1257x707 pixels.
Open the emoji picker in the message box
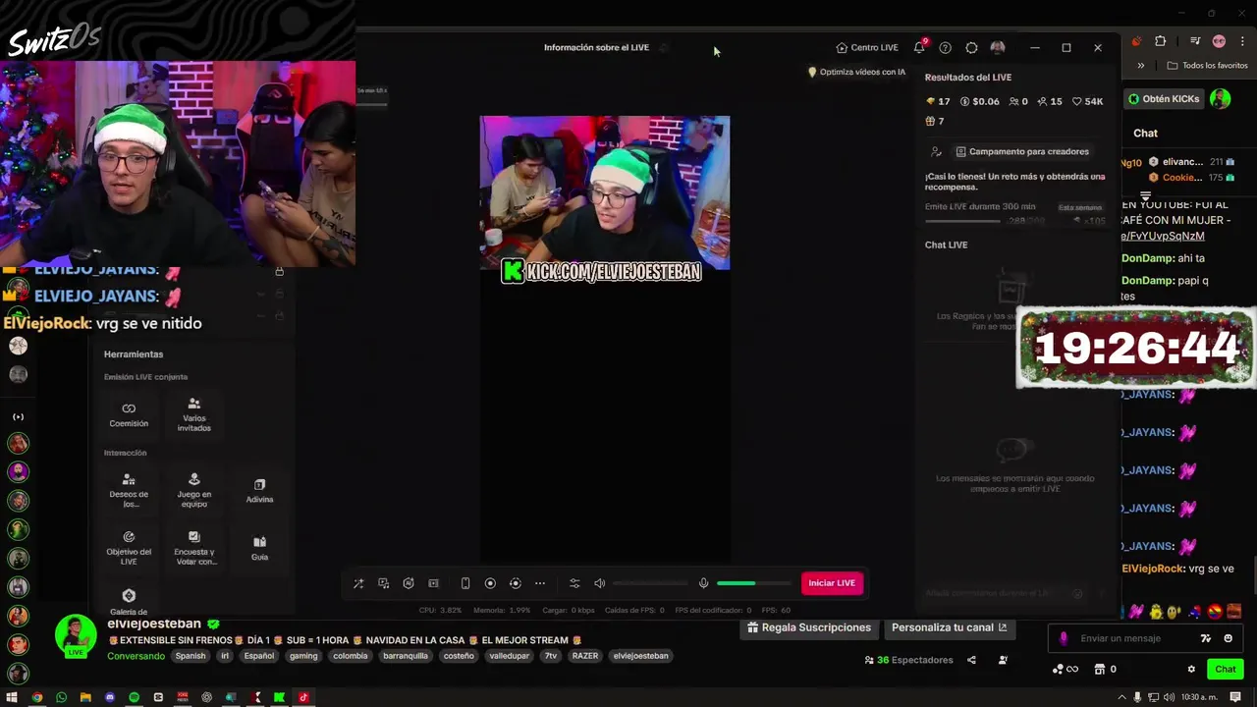[x=1229, y=638]
